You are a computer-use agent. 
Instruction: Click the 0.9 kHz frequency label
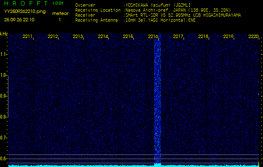pos(3,96)
